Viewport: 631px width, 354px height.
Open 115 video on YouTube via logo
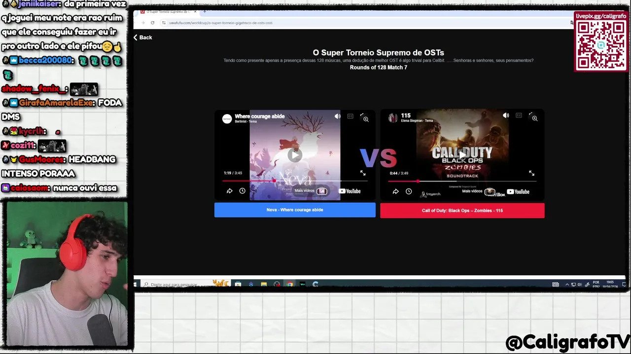click(x=518, y=192)
